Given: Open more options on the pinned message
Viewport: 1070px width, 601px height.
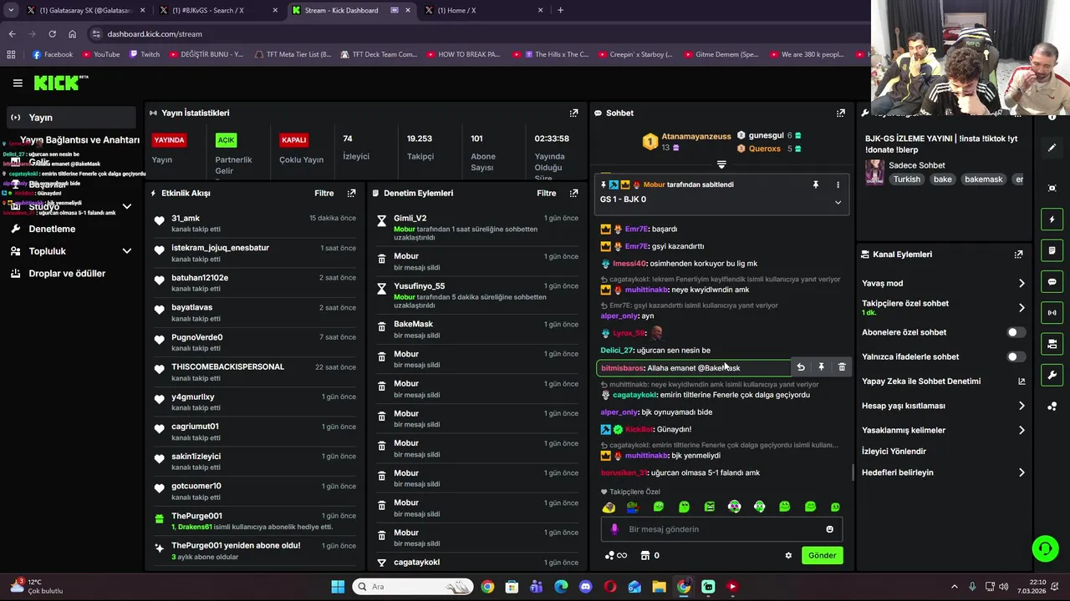Looking at the screenshot, I should (838, 184).
